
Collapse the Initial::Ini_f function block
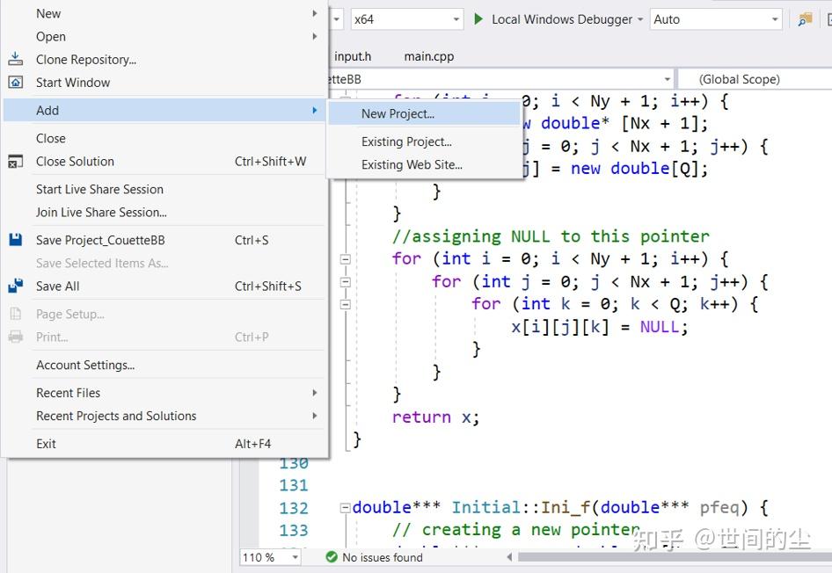[x=346, y=507]
